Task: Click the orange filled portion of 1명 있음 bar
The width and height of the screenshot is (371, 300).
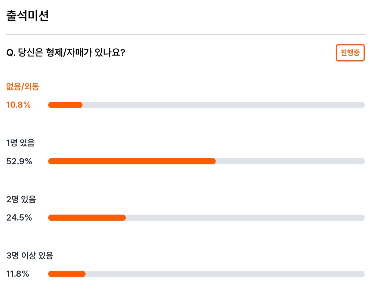Action: (132, 161)
